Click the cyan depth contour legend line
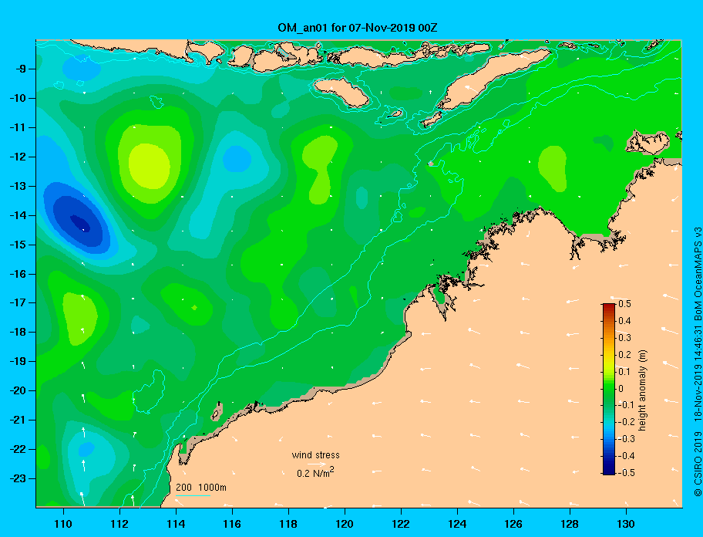This screenshot has width=703, height=537. tap(193, 495)
